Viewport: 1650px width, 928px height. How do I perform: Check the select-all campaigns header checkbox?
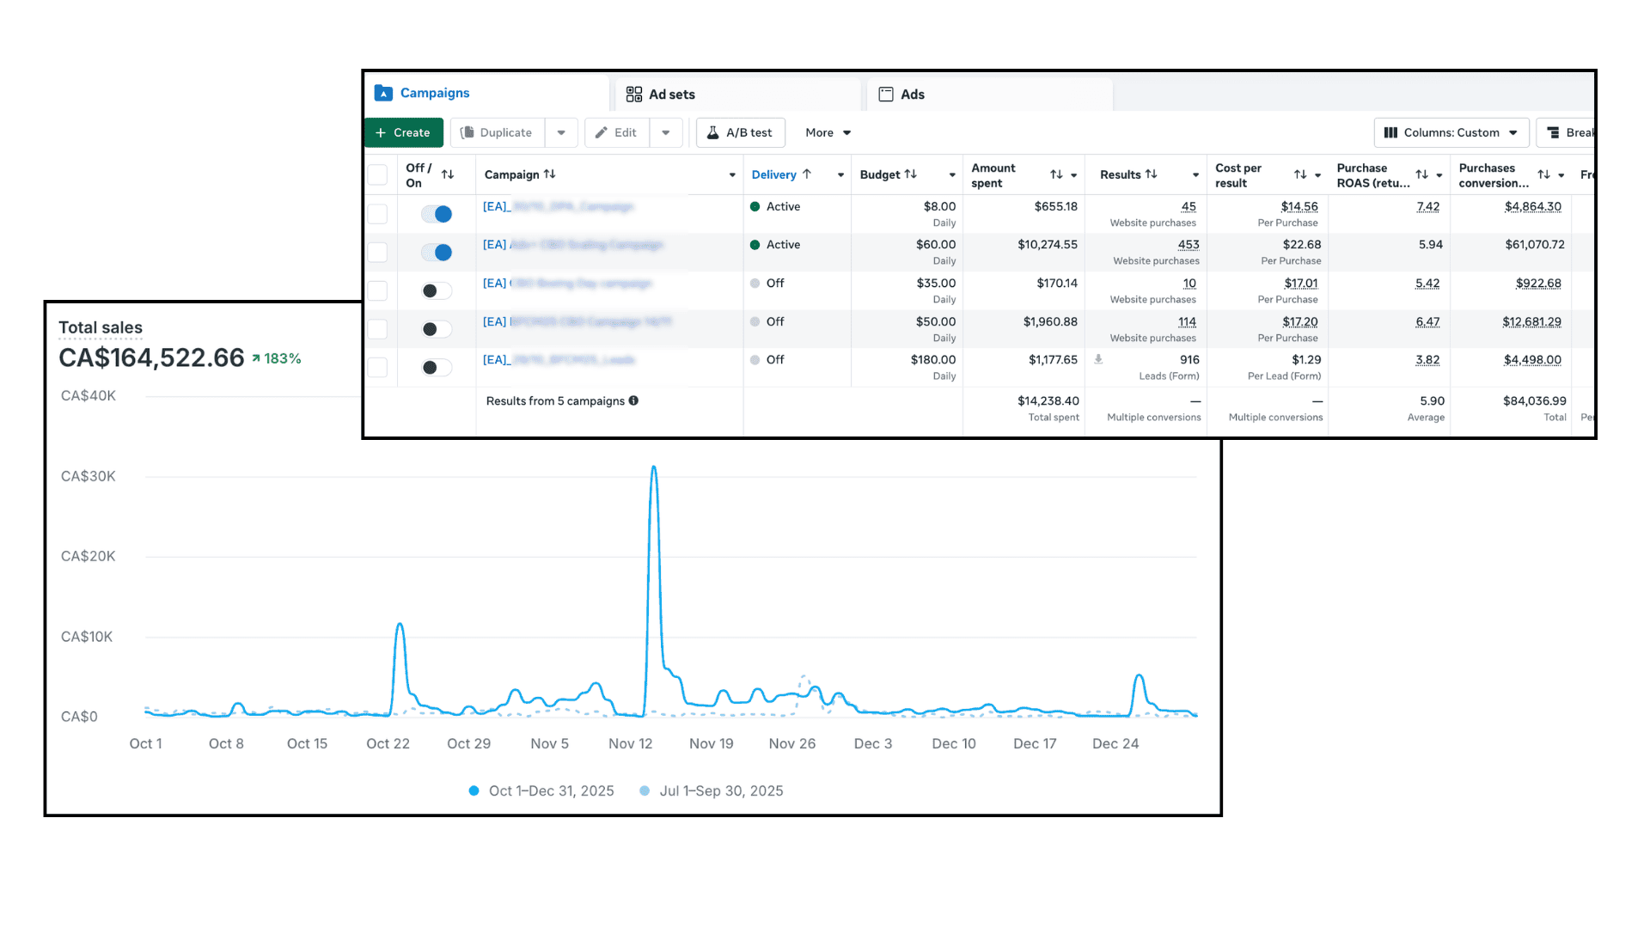click(377, 174)
